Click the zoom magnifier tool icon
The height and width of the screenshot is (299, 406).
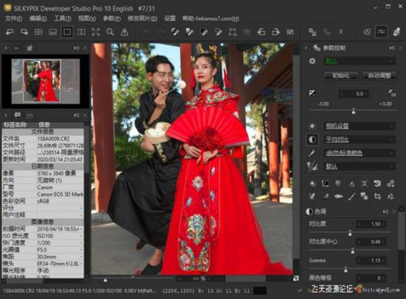pos(110,32)
